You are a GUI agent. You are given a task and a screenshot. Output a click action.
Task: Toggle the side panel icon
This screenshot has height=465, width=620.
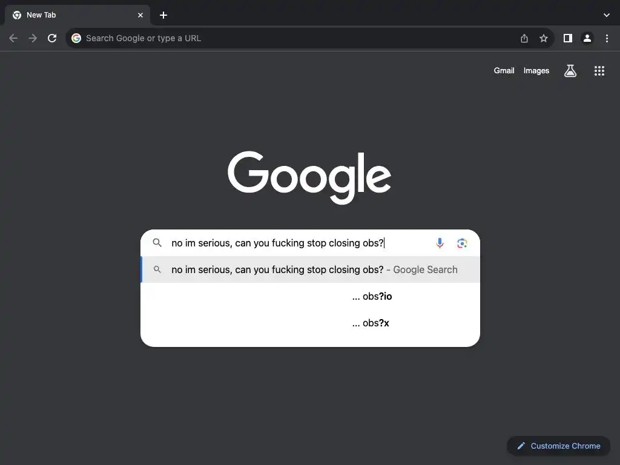(568, 38)
